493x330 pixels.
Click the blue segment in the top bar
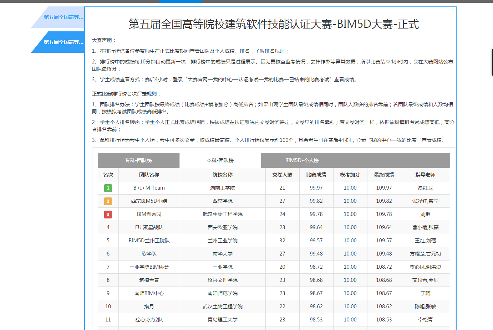(x=181, y=1)
